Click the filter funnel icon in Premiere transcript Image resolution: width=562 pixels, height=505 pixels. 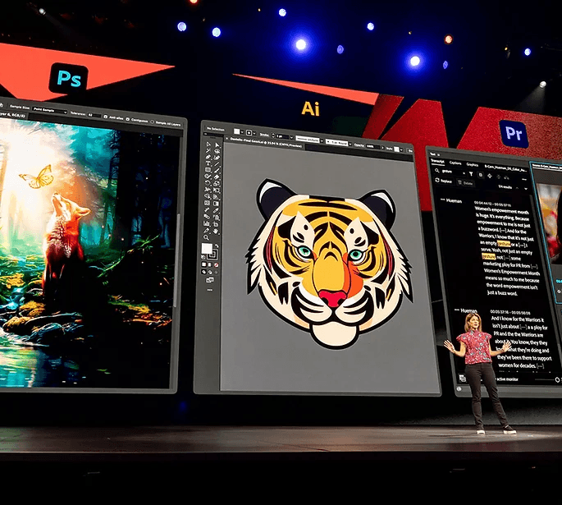471,174
